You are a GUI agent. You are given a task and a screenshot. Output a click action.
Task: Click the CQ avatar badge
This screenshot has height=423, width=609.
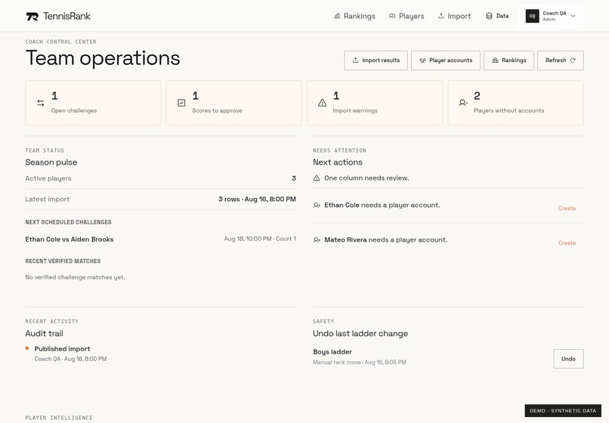[x=532, y=16]
